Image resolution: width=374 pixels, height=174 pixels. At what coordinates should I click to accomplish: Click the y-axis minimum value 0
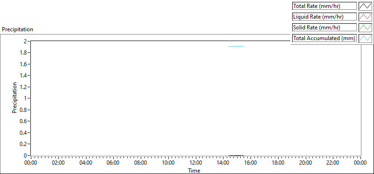[26, 155]
